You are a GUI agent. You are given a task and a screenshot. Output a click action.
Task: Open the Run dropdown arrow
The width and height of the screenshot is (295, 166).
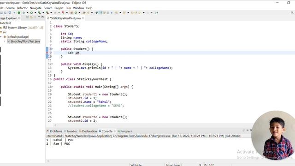(x=35, y=12)
